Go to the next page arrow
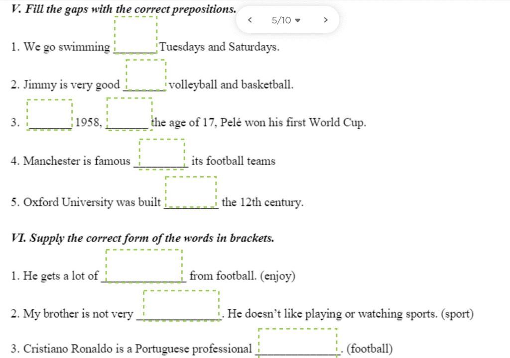 click(326, 20)
